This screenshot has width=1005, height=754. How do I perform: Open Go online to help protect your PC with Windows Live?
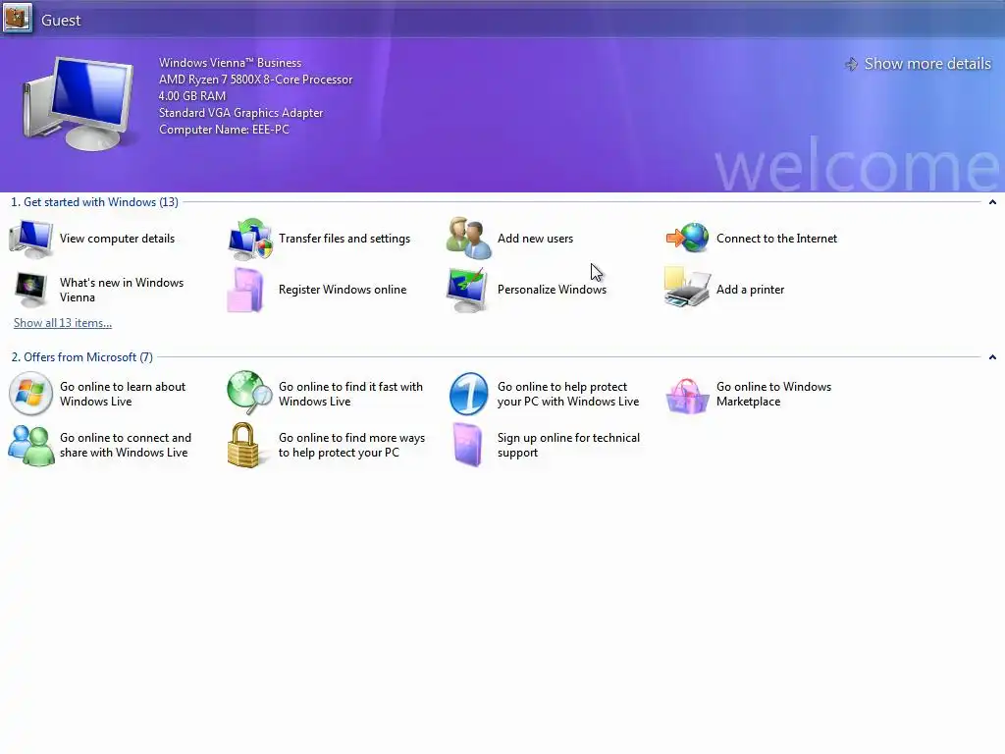point(568,394)
